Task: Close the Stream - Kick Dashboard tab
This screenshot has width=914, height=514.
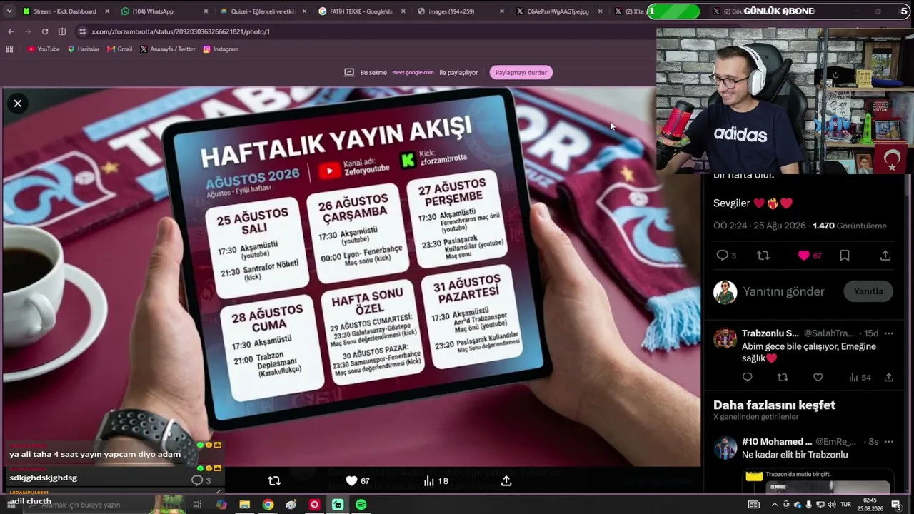Action: tap(107, 11)
